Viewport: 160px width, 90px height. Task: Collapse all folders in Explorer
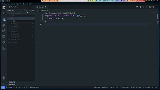33,10
